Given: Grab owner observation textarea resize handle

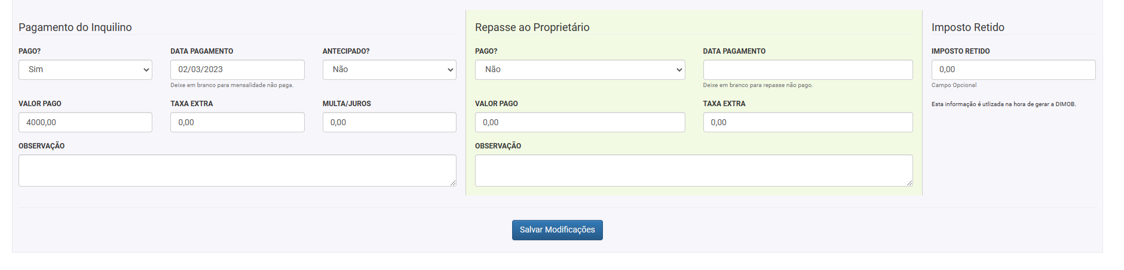Looking at the screenshot, I should 909,183.
